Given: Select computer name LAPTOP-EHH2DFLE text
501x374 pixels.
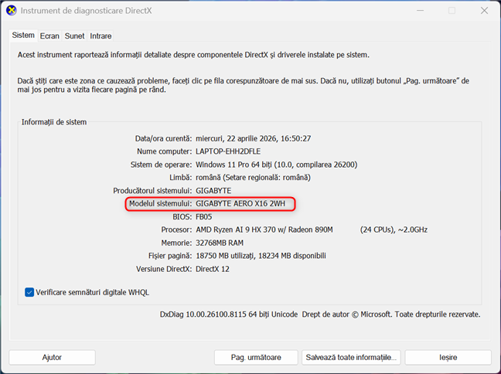Looking at the screenshot, I should pos(228,151).
